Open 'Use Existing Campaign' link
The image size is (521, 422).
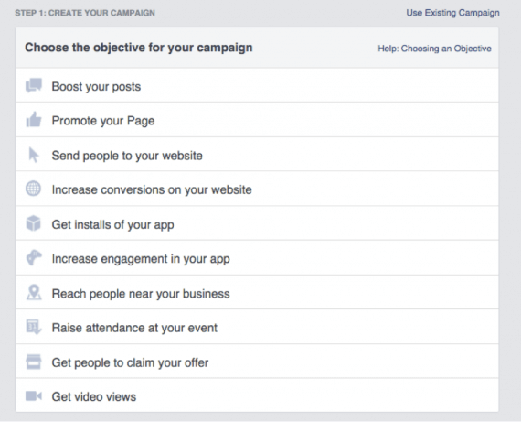coord(452,13)
